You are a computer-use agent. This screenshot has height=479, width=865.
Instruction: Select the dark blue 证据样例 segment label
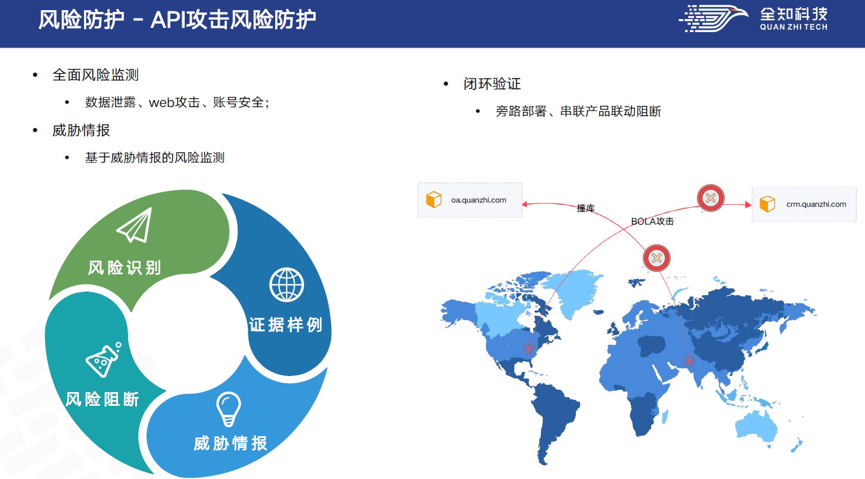pos(285,325)
